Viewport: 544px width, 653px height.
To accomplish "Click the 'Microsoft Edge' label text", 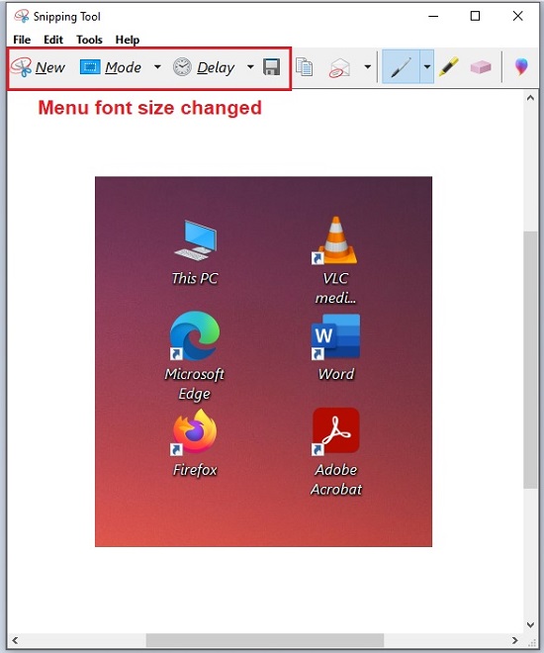I will [195, 384].
